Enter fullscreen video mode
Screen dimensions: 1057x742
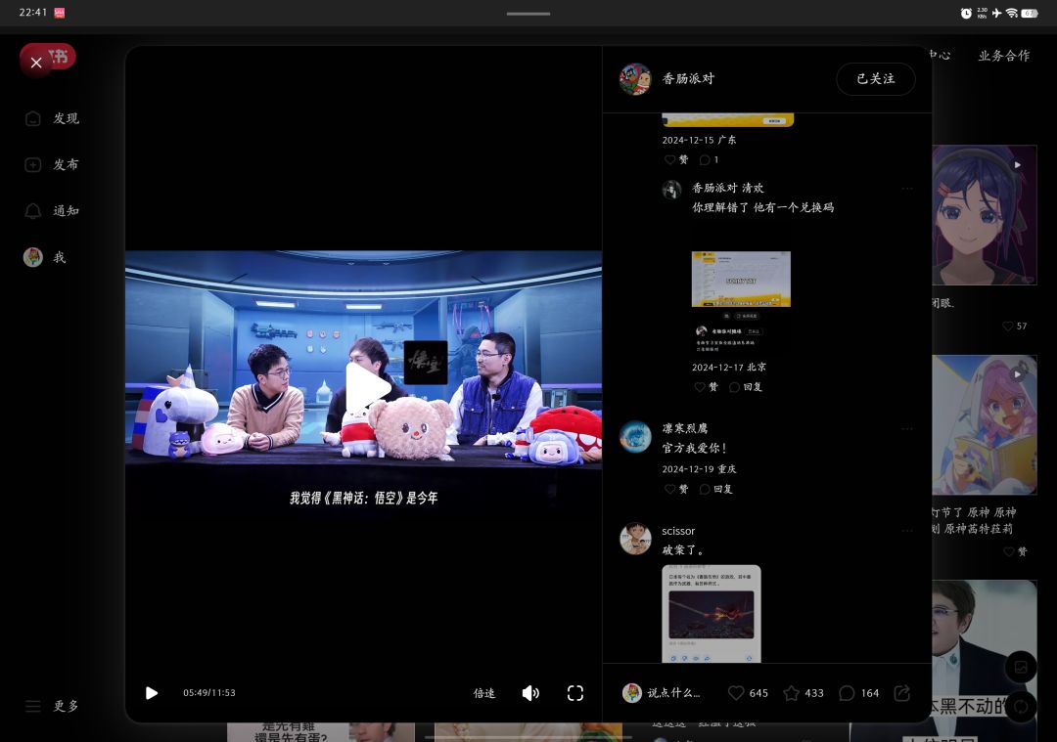(x=575, y=693)
